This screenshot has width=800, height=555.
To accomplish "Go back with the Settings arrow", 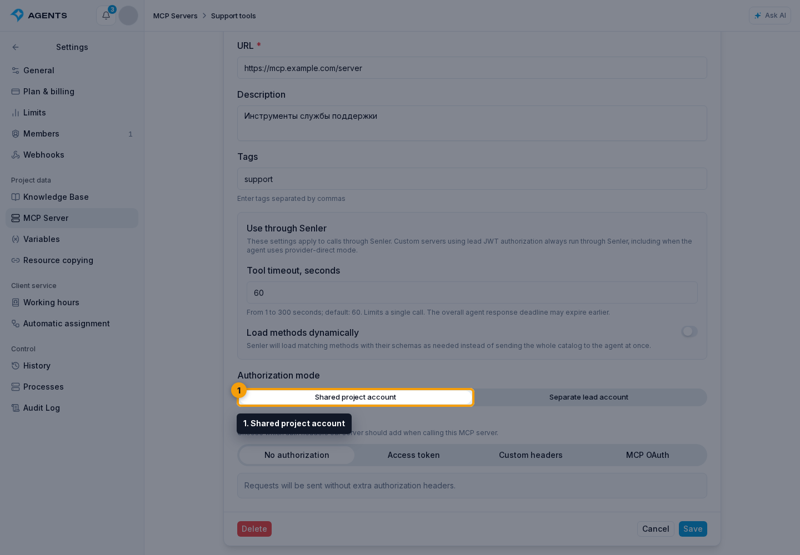I will (16, 47).
